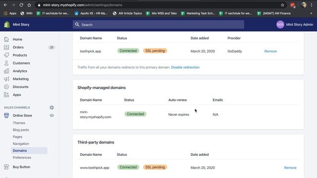Click Connected badge for mint-story.myshopify.com
Screen dimensions: 317x178
[135, 114]
